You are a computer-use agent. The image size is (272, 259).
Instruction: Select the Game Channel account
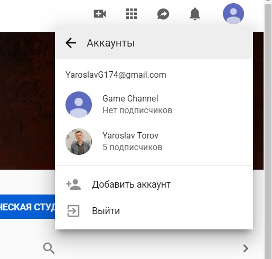point(154,105)
